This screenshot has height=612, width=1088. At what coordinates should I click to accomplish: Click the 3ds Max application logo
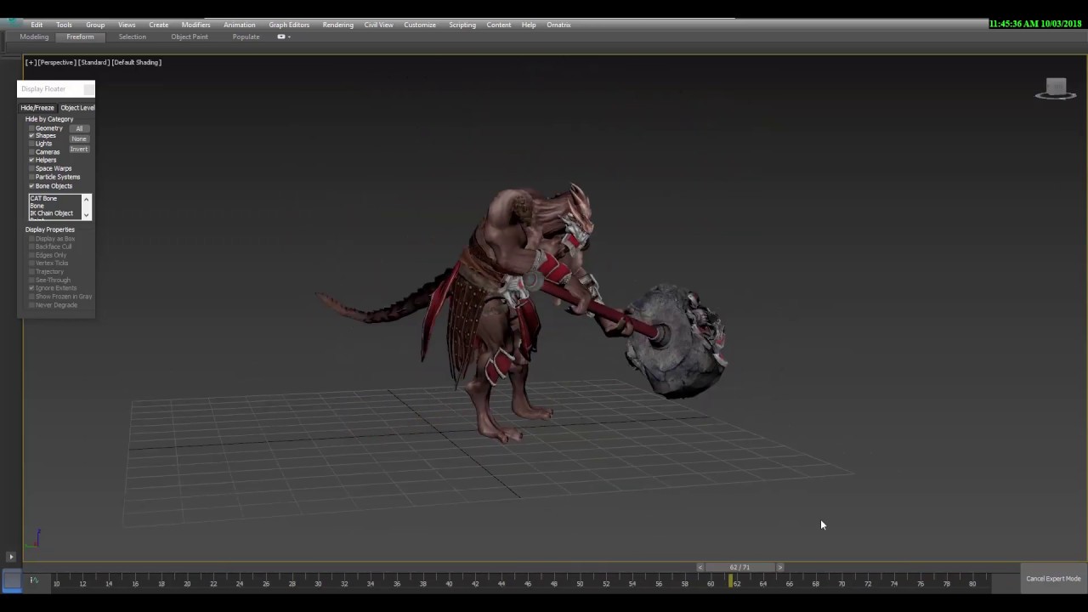(11, 24)
